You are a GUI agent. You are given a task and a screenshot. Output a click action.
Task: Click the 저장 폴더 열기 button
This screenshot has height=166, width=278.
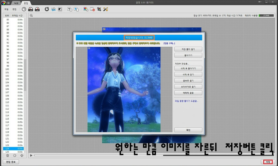click(188, 49)
